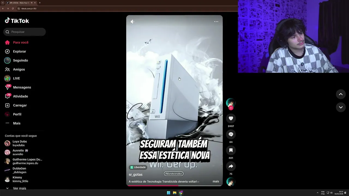Open the LIVE section
This screenshot has height=196, width=349.
click(x=13, y=78)
